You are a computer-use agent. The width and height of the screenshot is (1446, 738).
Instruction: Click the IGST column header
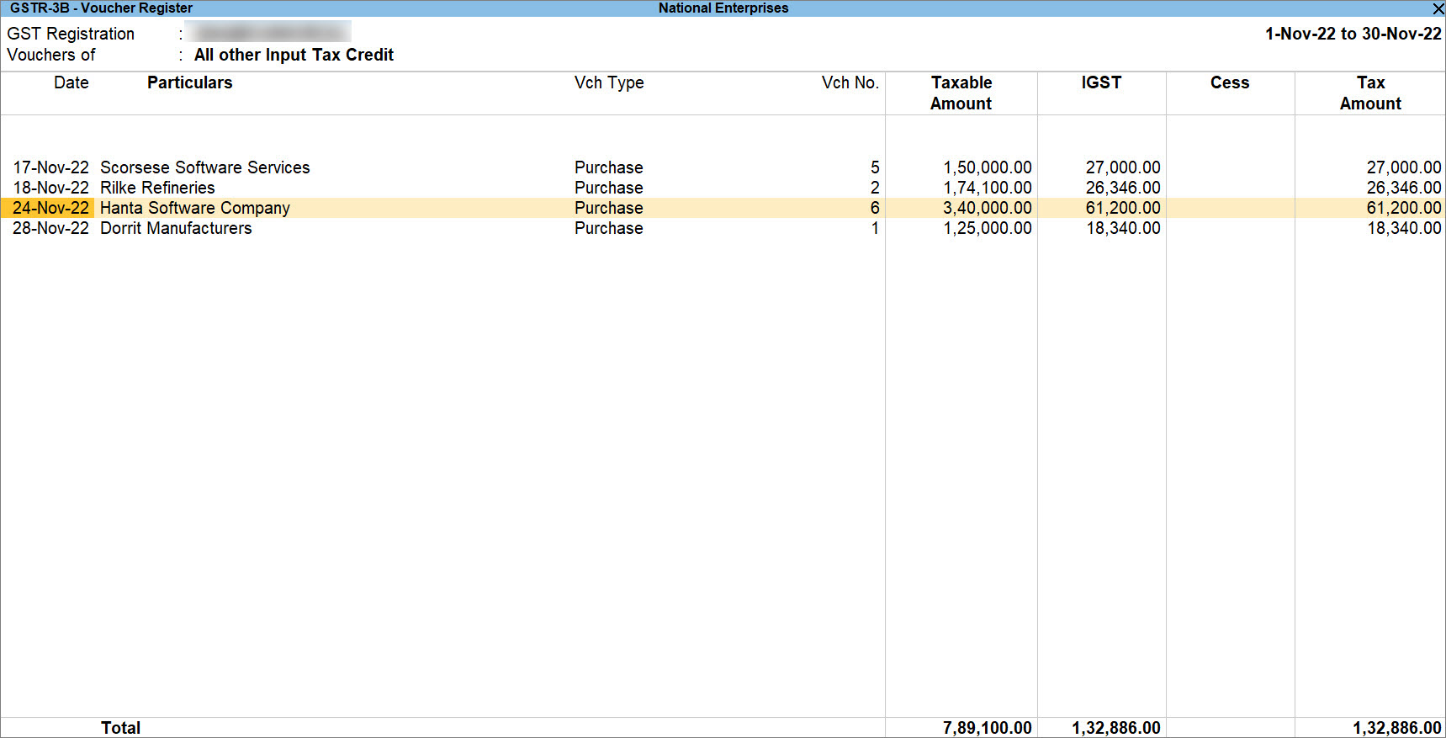1101,82
